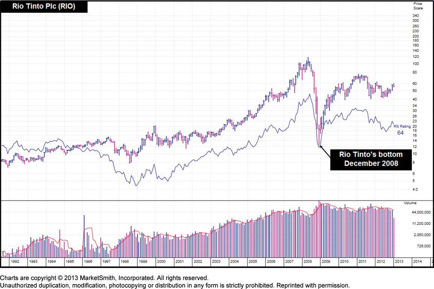The width and height of the screenshot is (434, 289).
Task: Click the 2004 year label on time axis
Action: (x=234, y=262)
